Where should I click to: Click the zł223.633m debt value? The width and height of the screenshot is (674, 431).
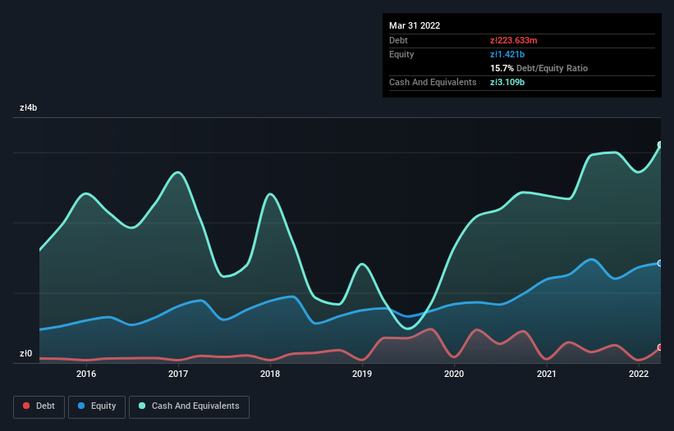click(x=514, y=40)
